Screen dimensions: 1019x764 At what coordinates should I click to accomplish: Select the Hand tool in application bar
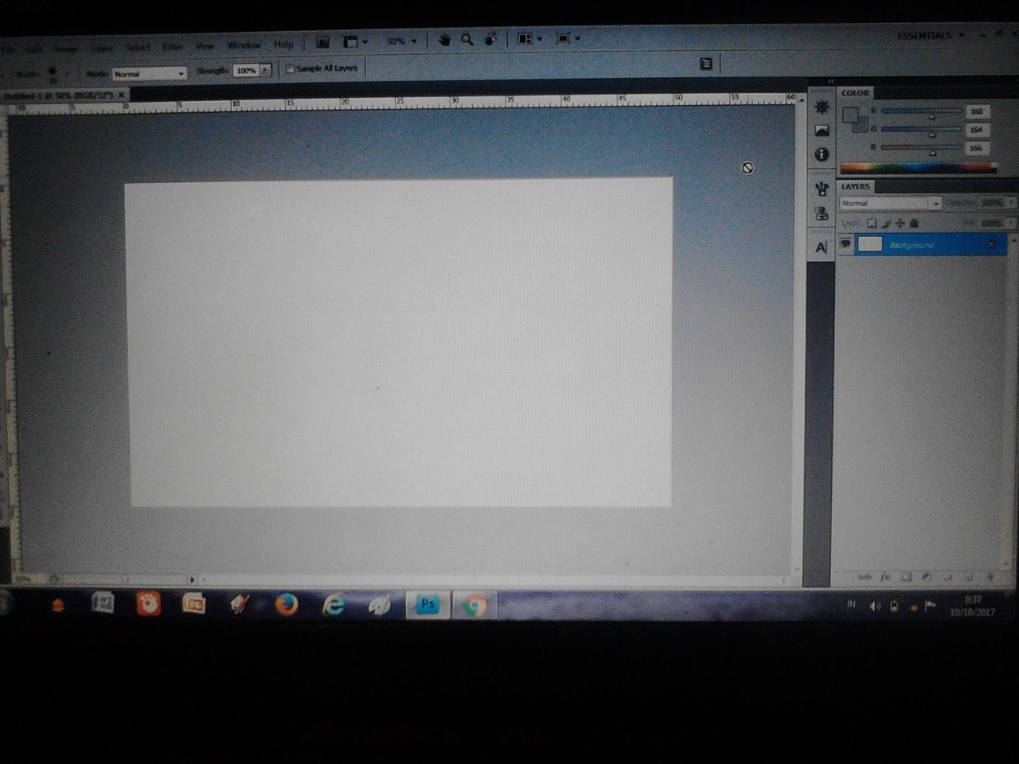pyautogui.click(x=444, y=40)
